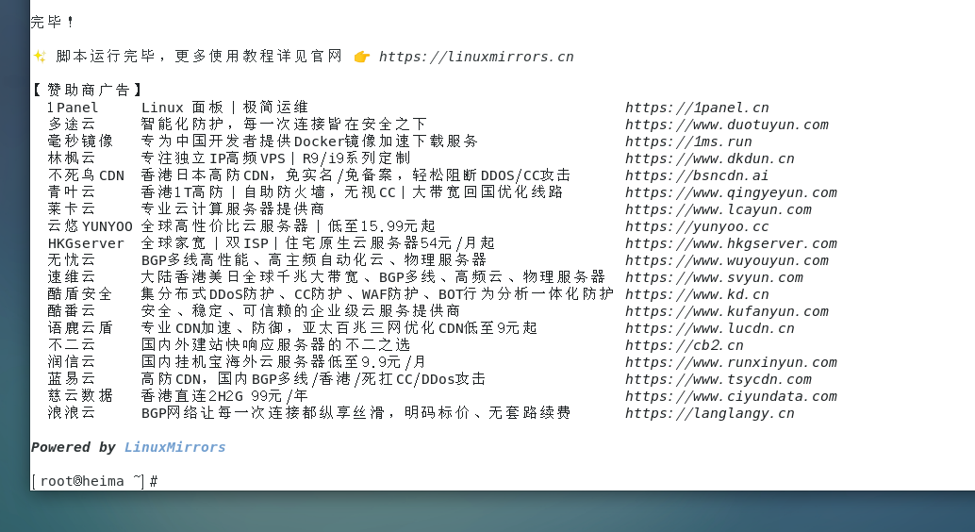This screenshot has width=975, height=532.
Task: Select the sponsor name 速维云
Action: (x=72, y=277)
